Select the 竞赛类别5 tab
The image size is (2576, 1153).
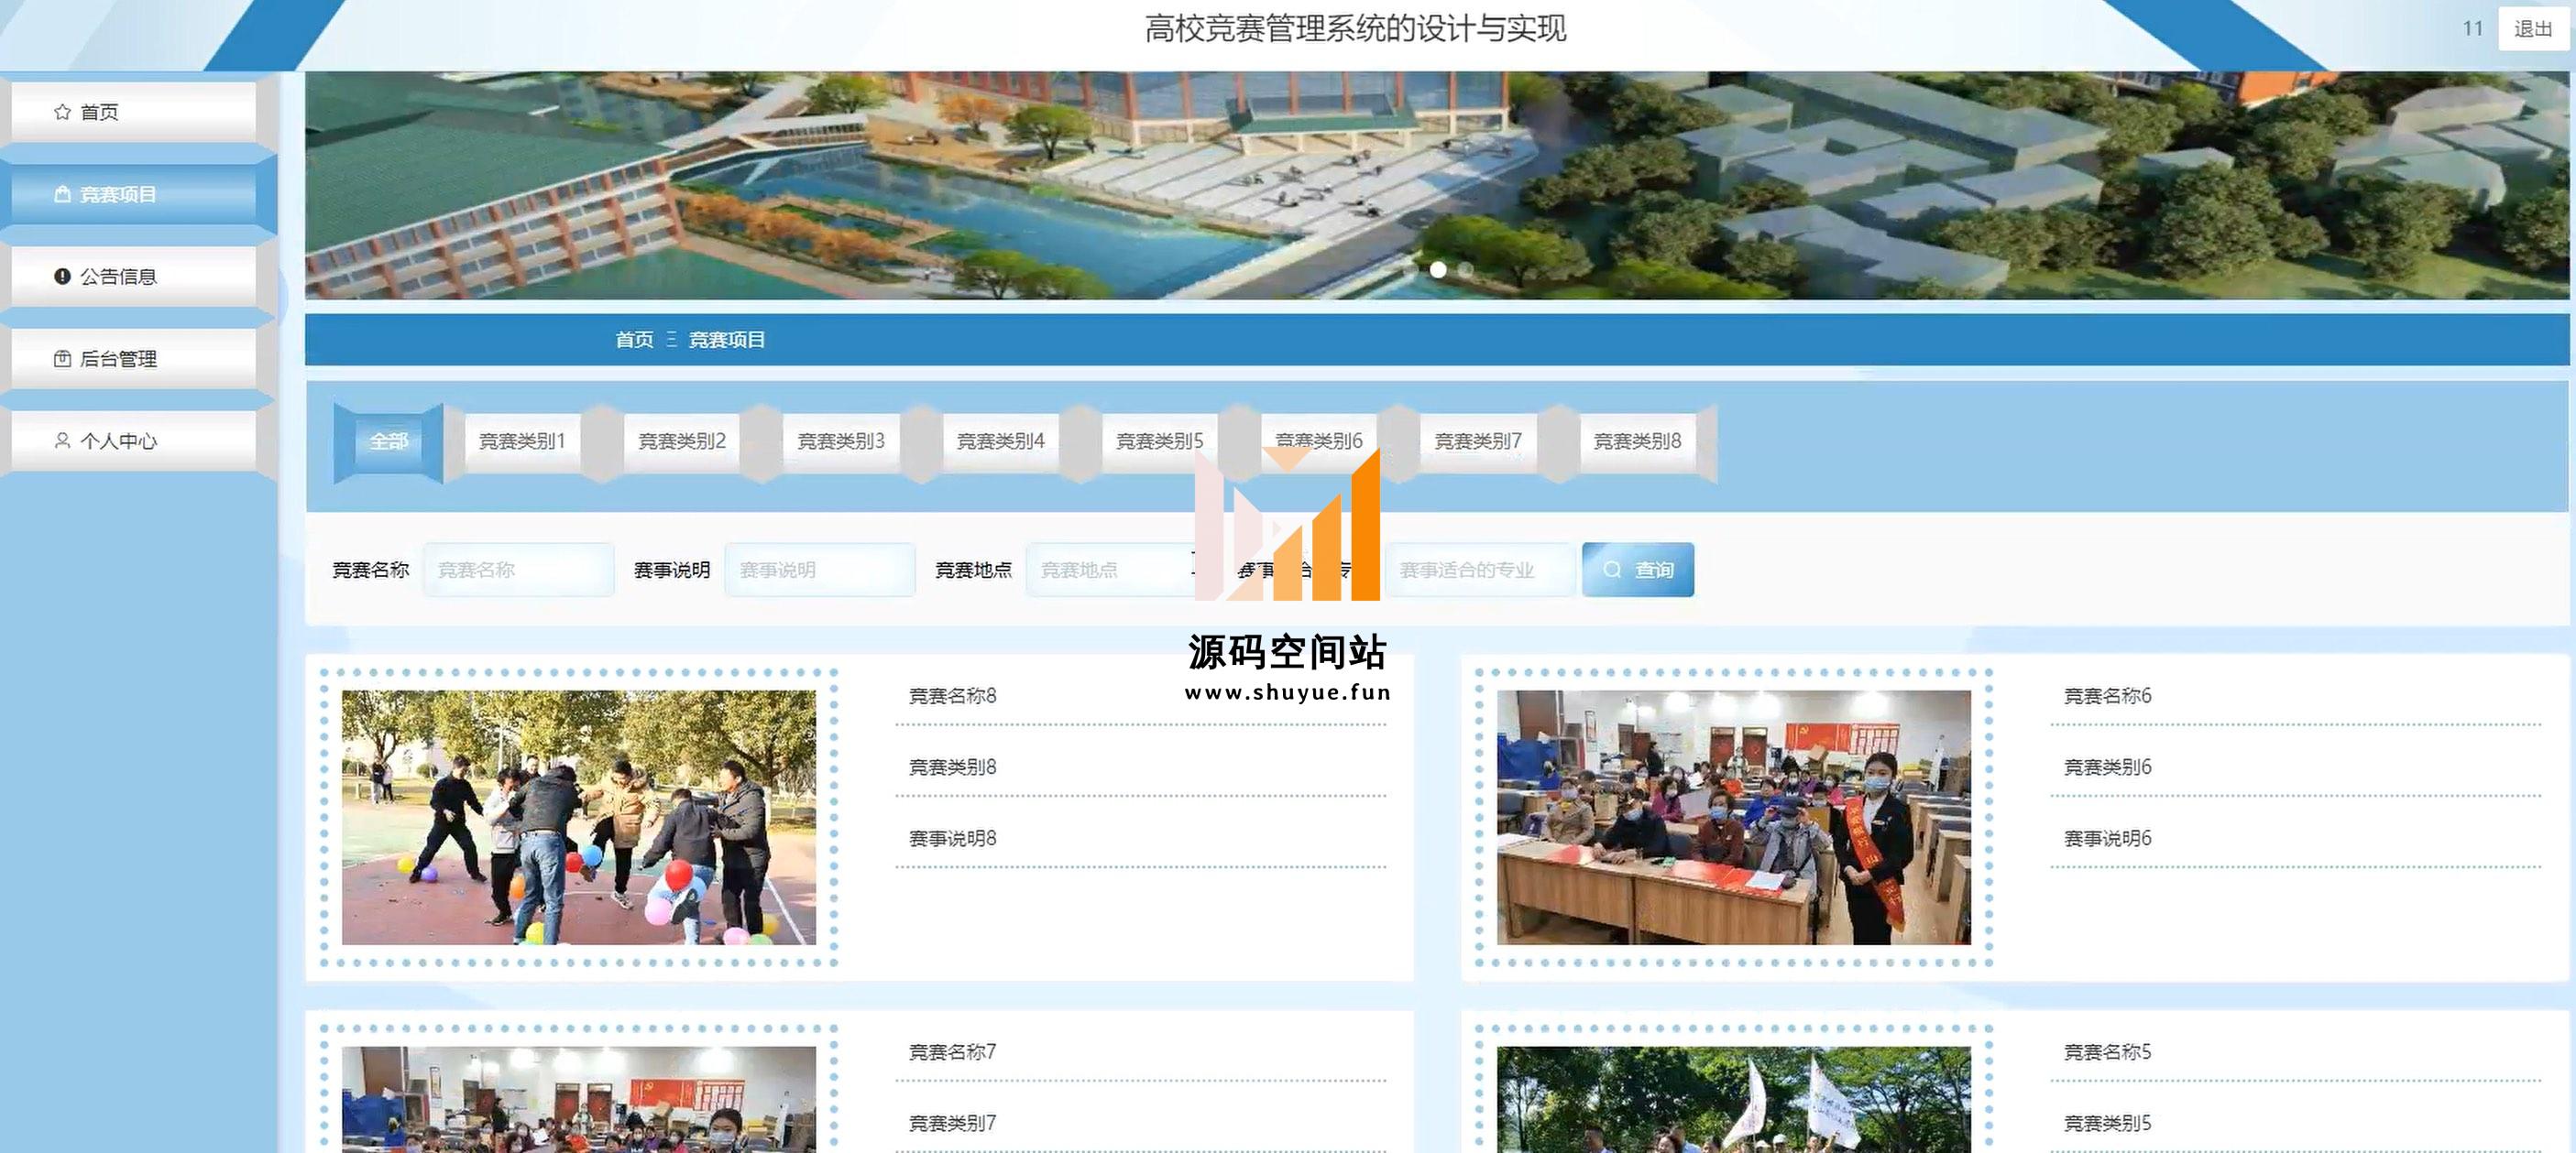click(1160, 441)
